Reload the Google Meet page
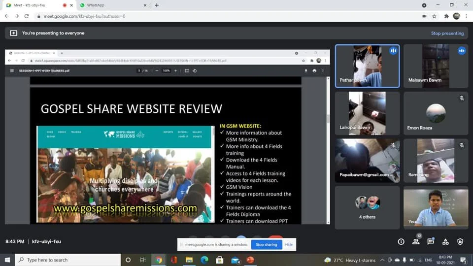The height and width of the screenshot is (266, 473). point(27,16)
